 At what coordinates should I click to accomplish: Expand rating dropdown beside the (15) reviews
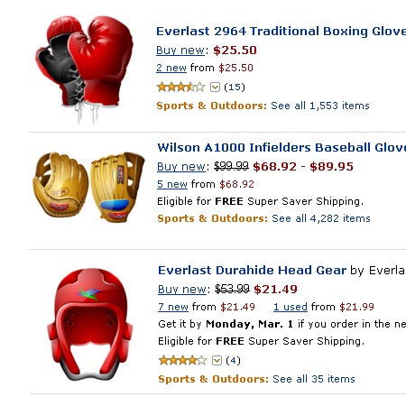[x=215, y=88]
